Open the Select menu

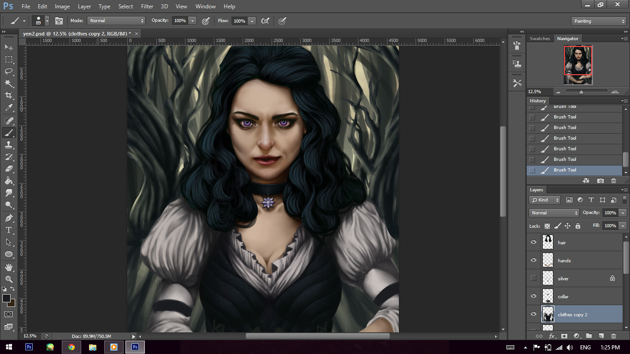(125, 6)
